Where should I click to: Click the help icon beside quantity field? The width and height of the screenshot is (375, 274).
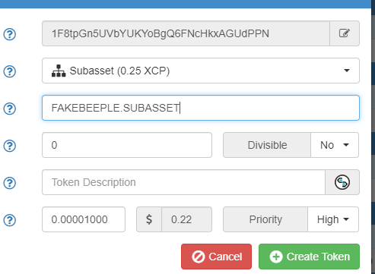tap(10, 146)
